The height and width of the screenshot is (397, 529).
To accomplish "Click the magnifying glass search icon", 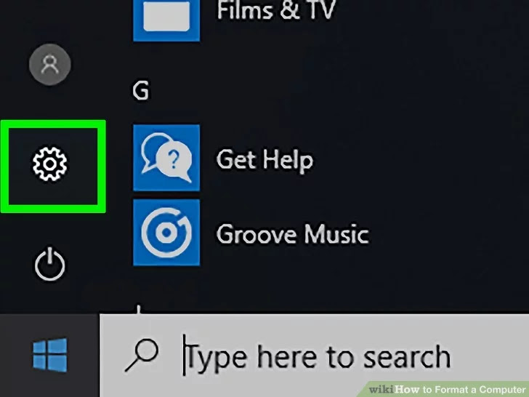I will coord(142,355).
